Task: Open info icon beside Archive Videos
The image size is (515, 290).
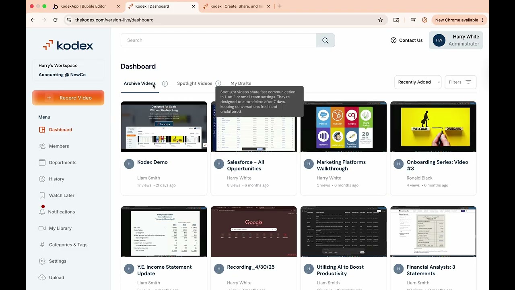Action: tap(165, 83)
